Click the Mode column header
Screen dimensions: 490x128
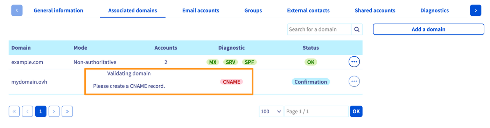point(80,48)
